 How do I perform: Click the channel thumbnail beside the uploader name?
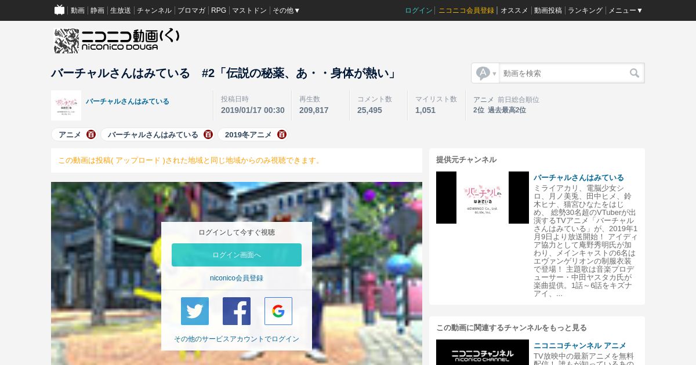tap(66, 105)
